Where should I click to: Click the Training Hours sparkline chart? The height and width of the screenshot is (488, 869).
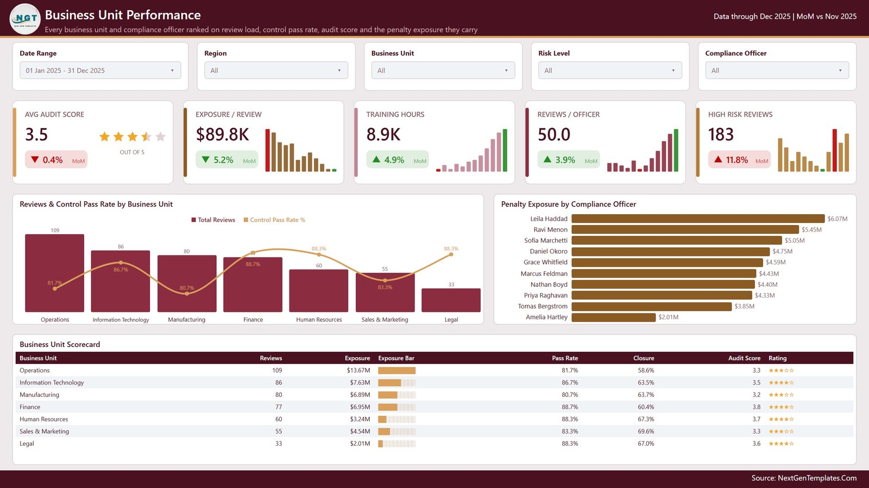(471, 150)
